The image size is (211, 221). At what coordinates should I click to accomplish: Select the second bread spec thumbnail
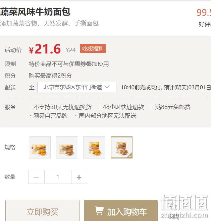[x=67, y=147]
